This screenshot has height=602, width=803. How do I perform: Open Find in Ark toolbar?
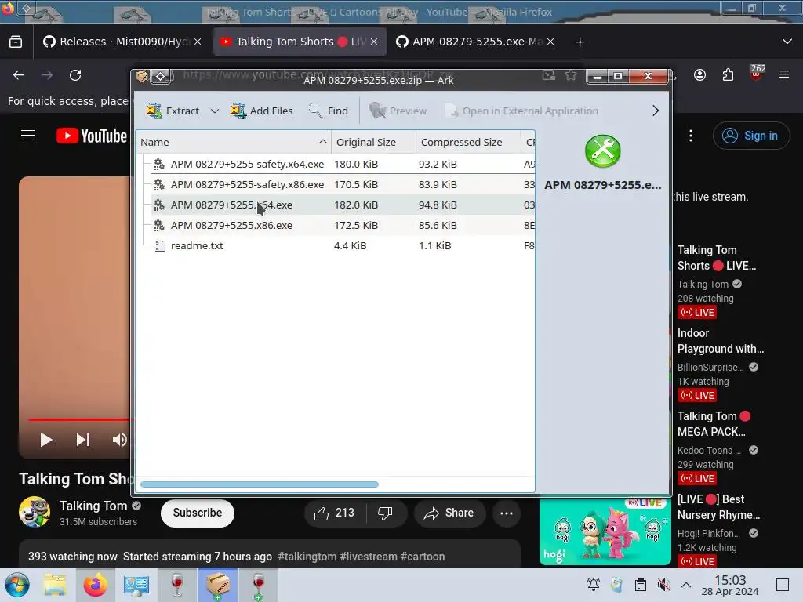point(329,111)
